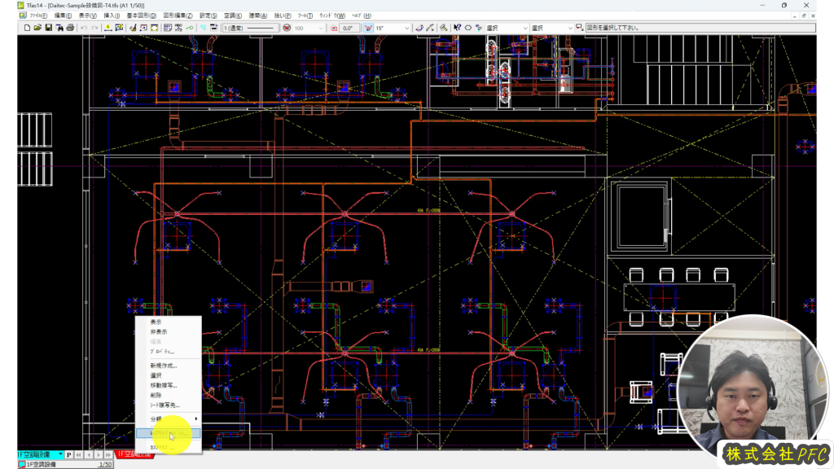
Task: Choose 新規作成... from the context menu
Action: (x=163, y=366)
